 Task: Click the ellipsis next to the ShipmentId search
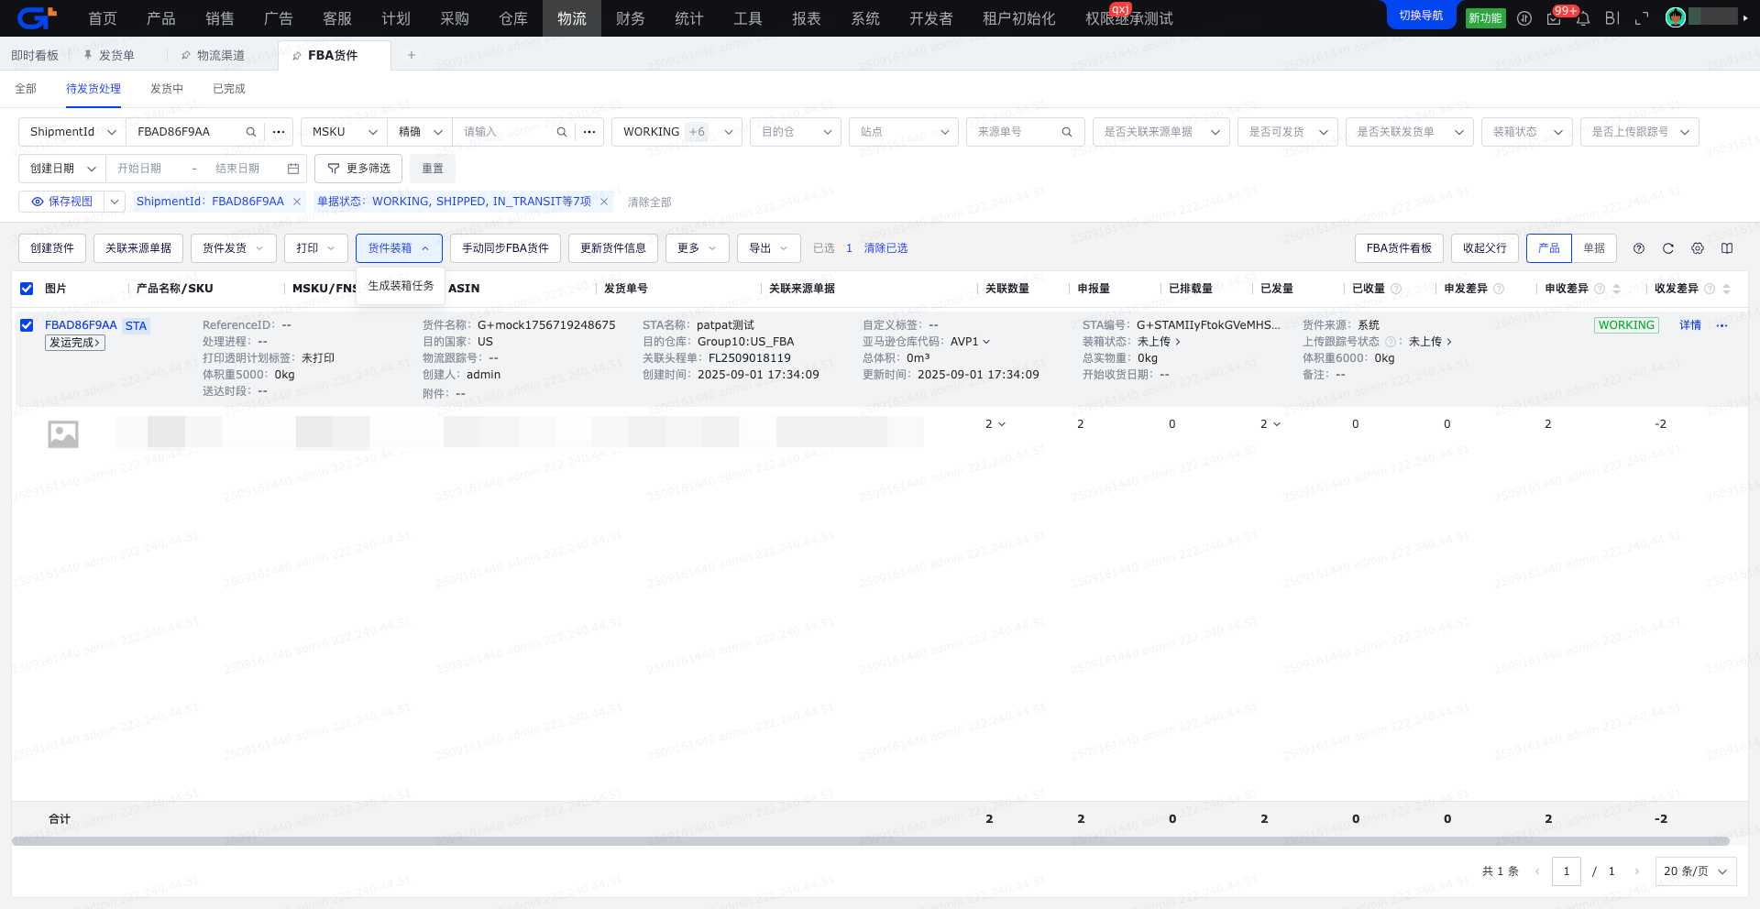point(279,132)
